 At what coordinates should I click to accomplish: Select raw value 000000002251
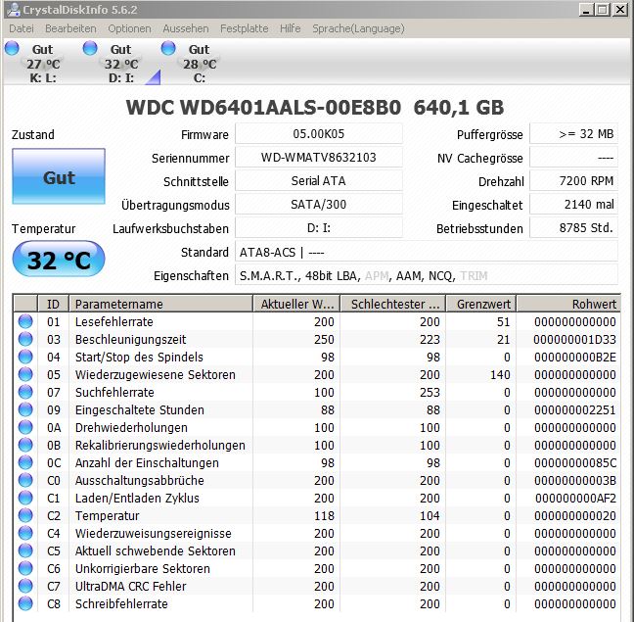574,410
